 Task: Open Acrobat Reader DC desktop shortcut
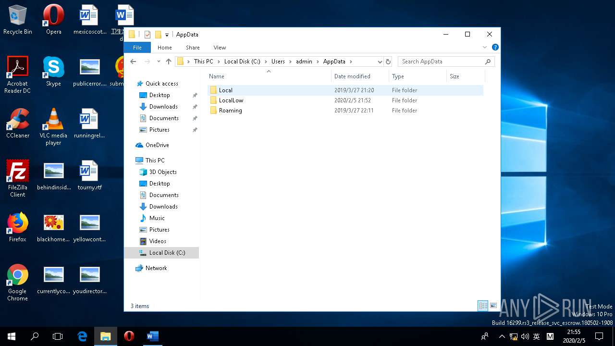point(18,74)
